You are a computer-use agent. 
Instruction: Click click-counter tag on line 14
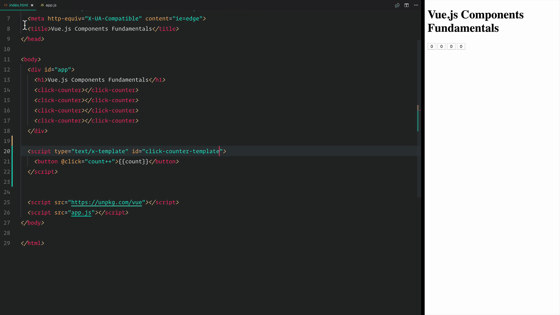pos(86,90)
